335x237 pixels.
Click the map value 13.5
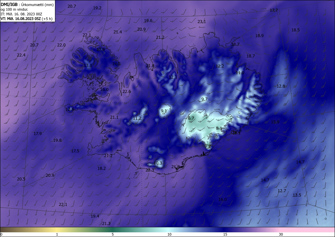(x=297, y=195)
